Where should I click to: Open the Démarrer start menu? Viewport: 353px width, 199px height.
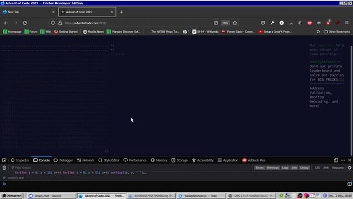(x=12, y=196)
